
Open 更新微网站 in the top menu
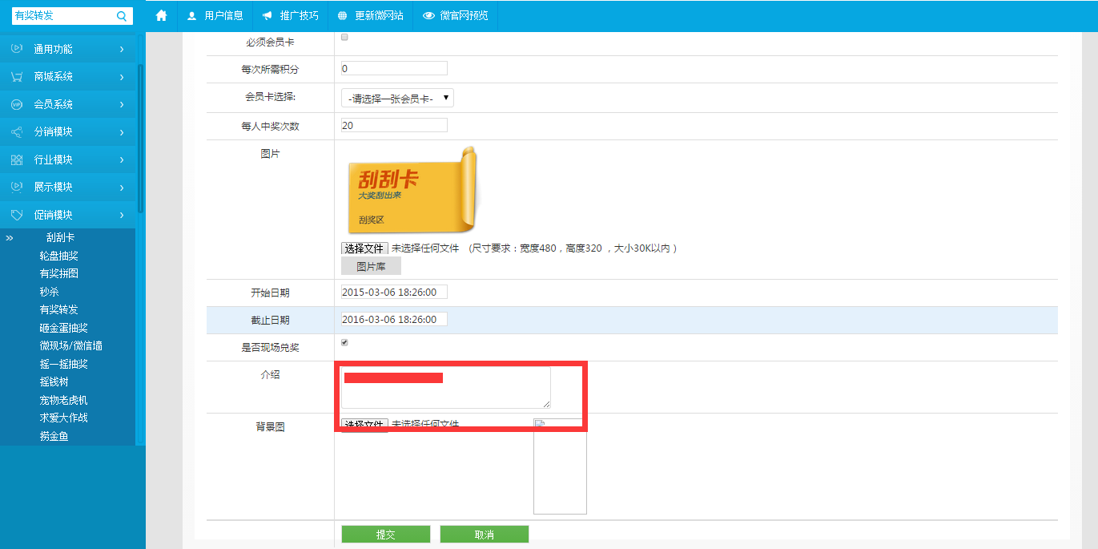(370, 15)
